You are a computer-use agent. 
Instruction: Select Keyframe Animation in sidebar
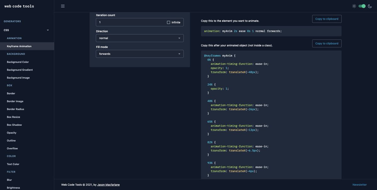coord(27,46)
